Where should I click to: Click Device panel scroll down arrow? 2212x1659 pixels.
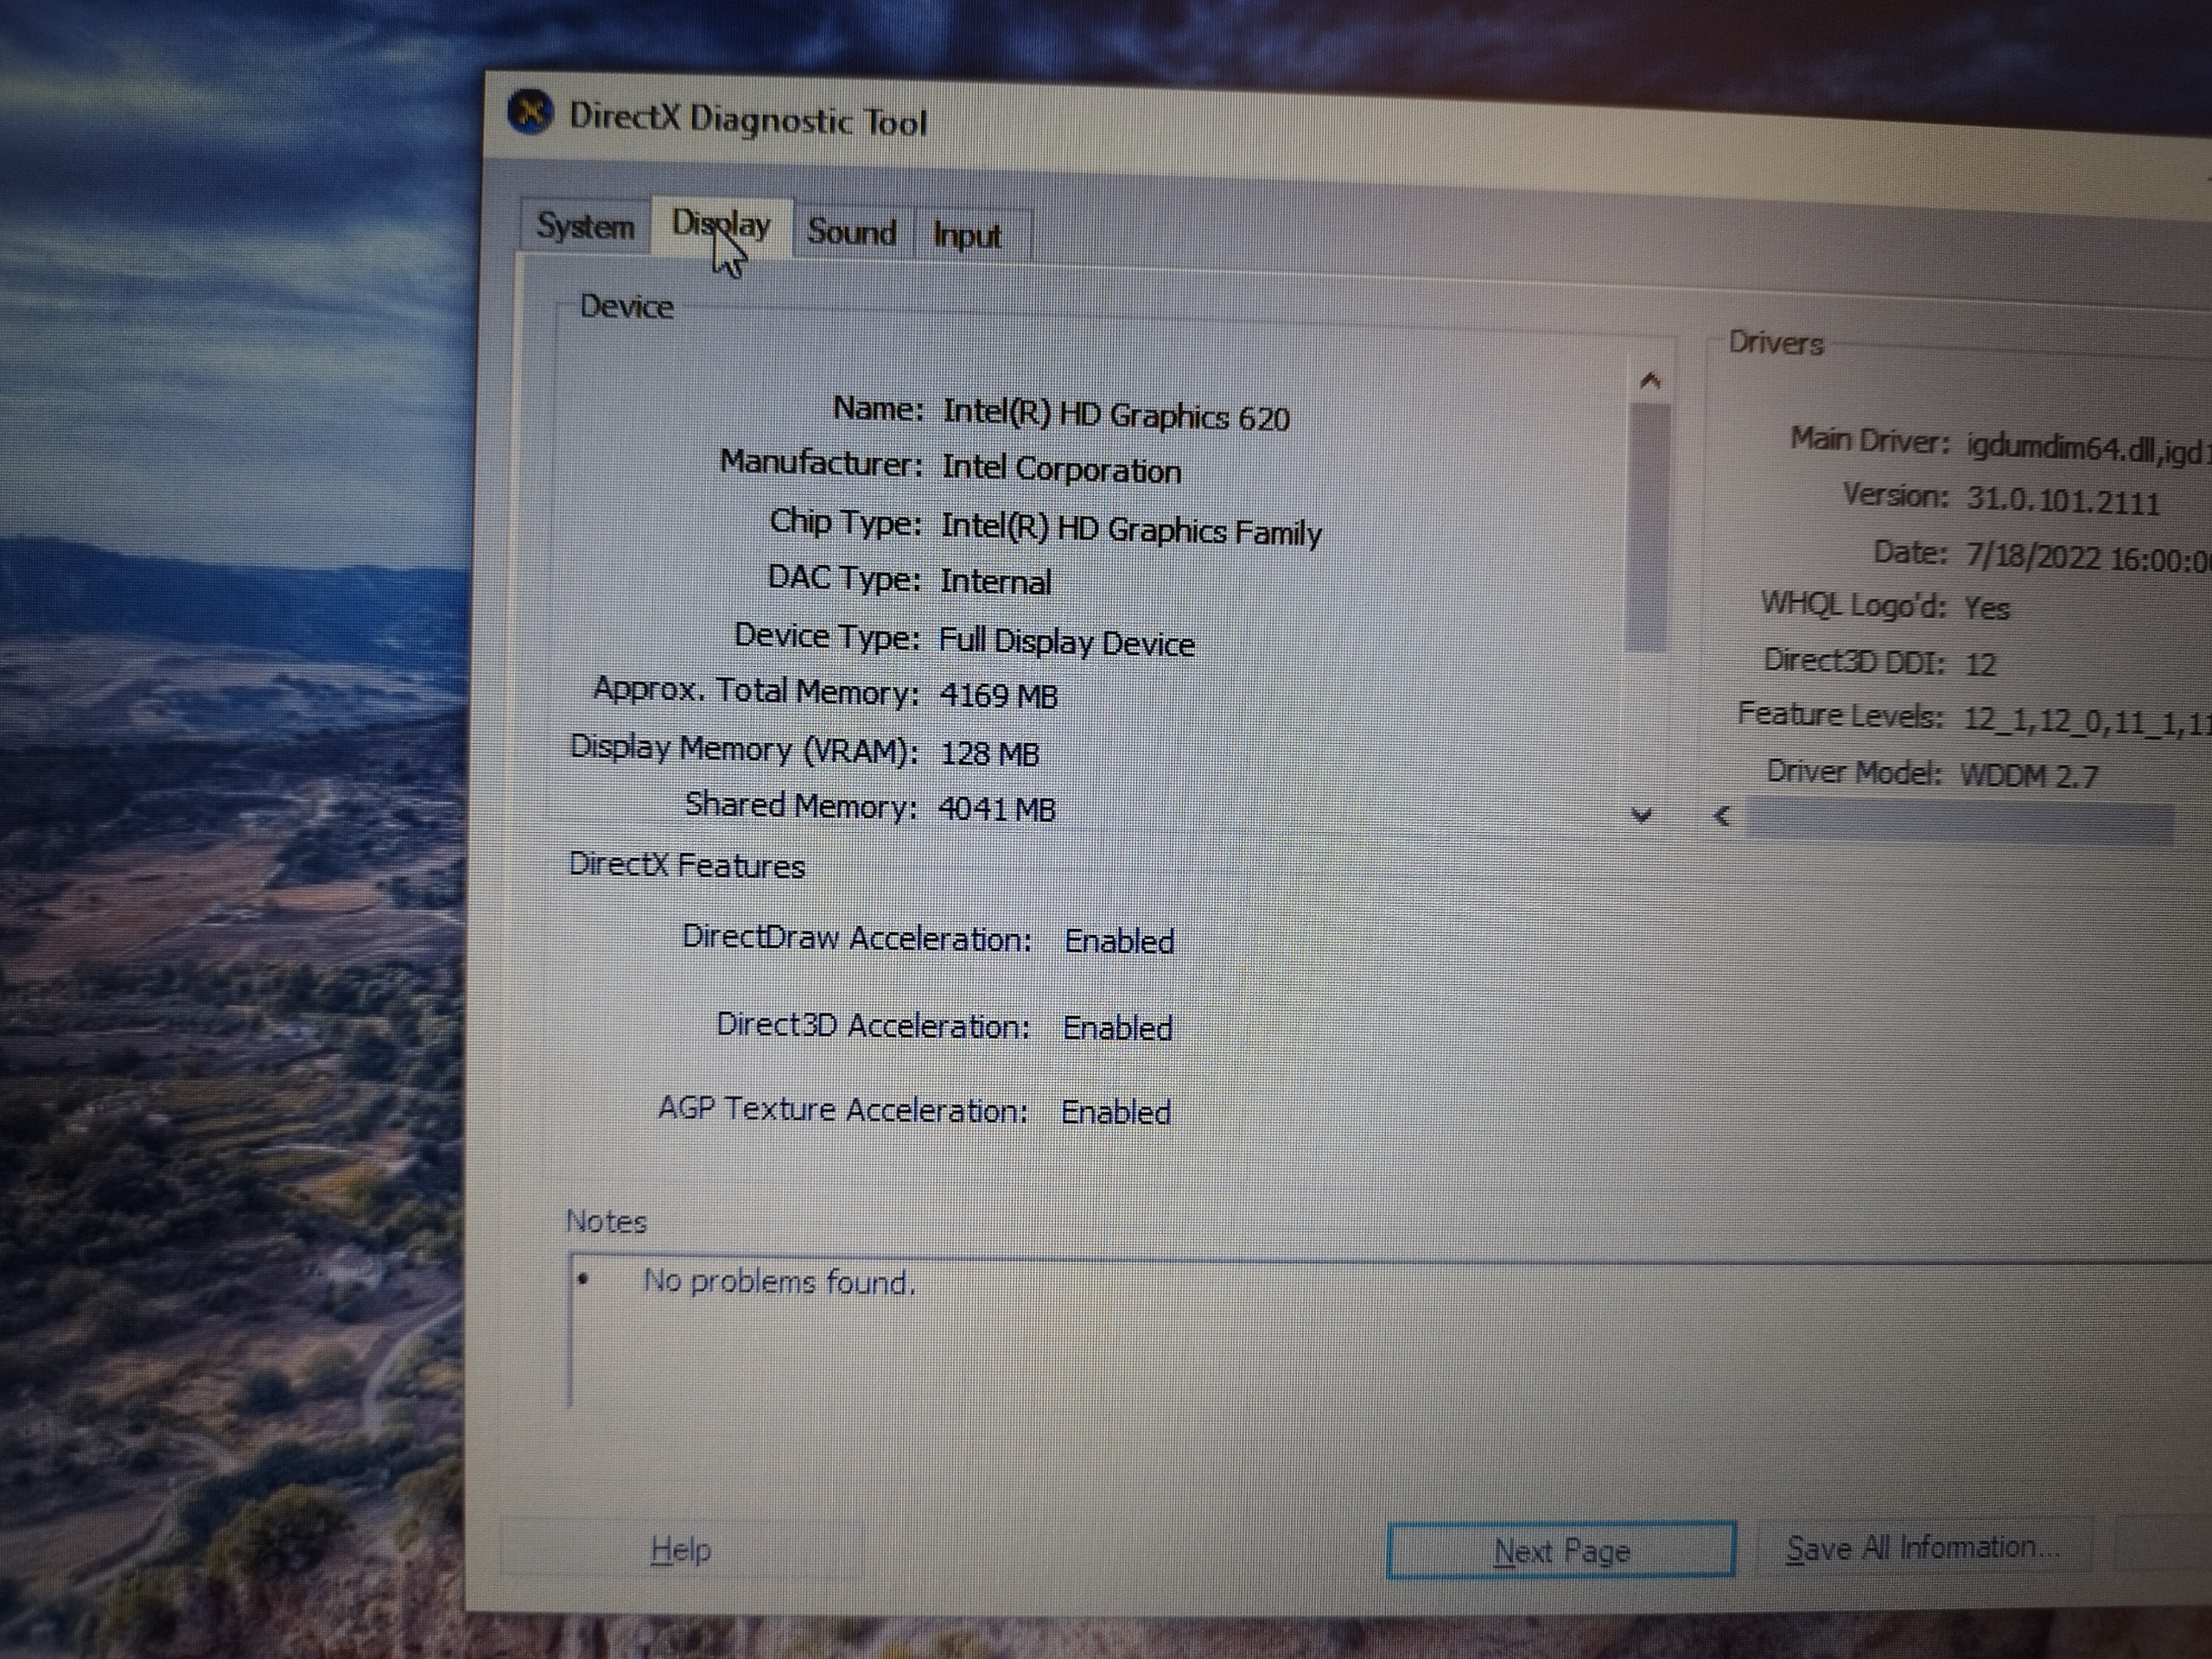1641,815
